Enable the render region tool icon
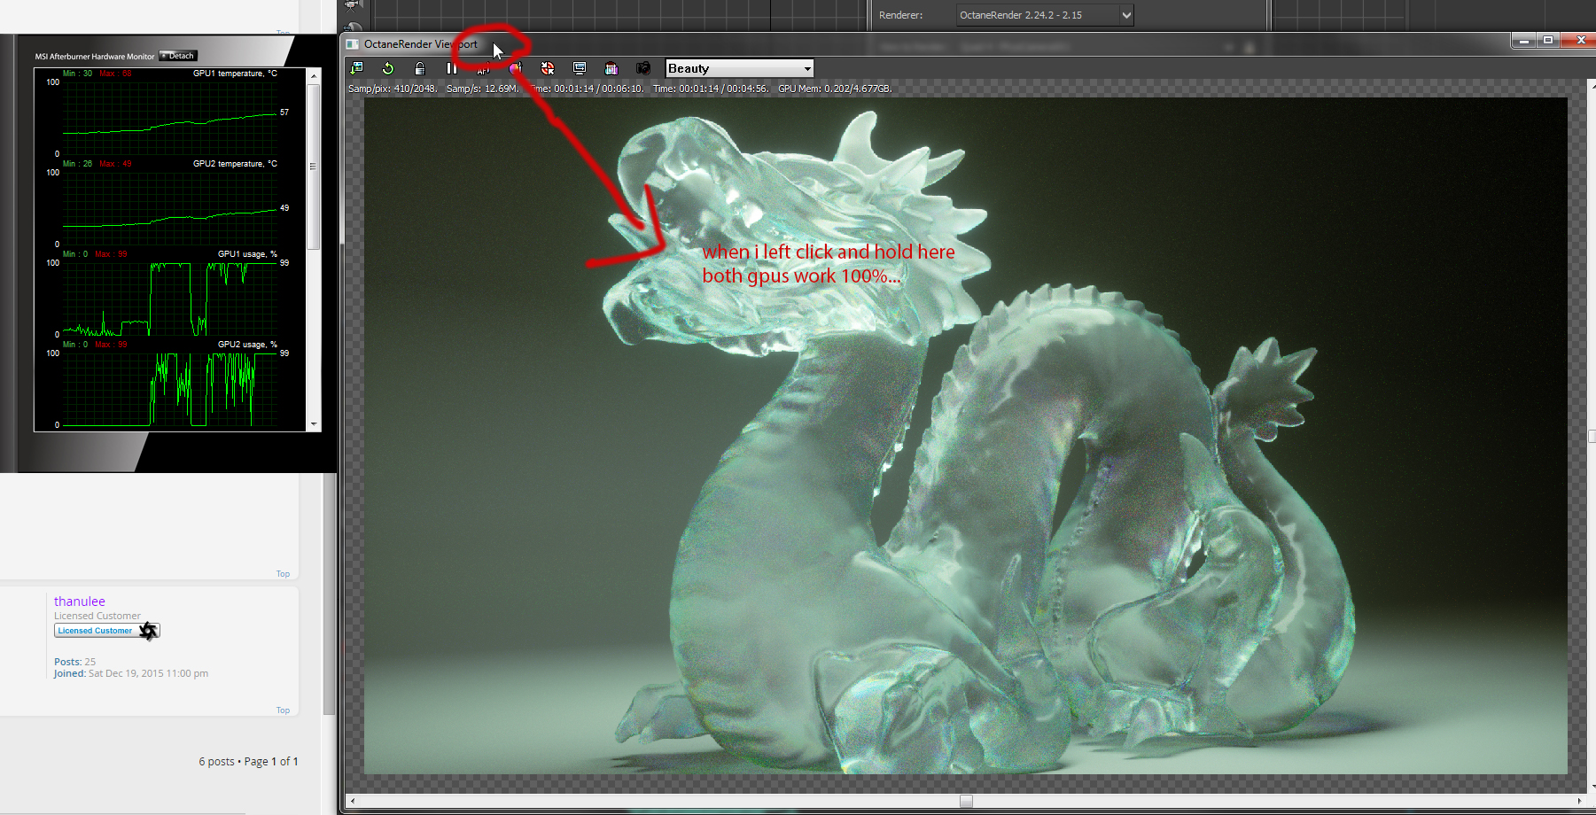Image resolution: width=1596 pixels, height=815 pixels. [611, 68]
